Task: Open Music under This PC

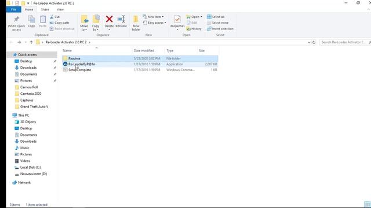Action: click(x=24, y=148)
